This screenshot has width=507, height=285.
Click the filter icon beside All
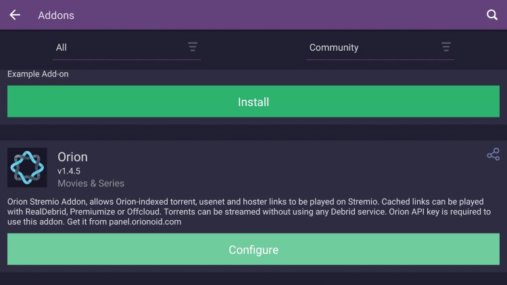(193, 47)
